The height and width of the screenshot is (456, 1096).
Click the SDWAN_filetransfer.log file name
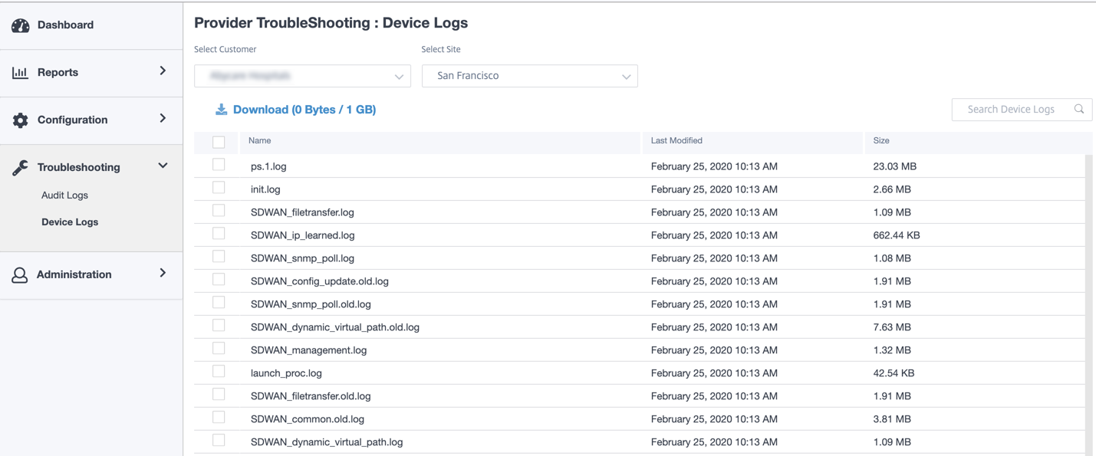[302, 212]
